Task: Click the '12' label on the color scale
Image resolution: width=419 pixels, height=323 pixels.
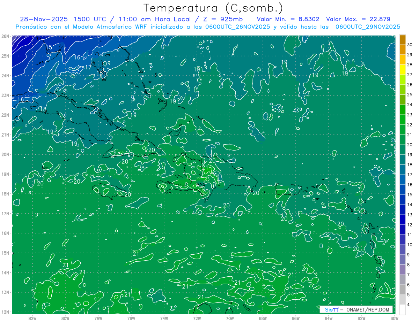Action: [x=410, y=225]
